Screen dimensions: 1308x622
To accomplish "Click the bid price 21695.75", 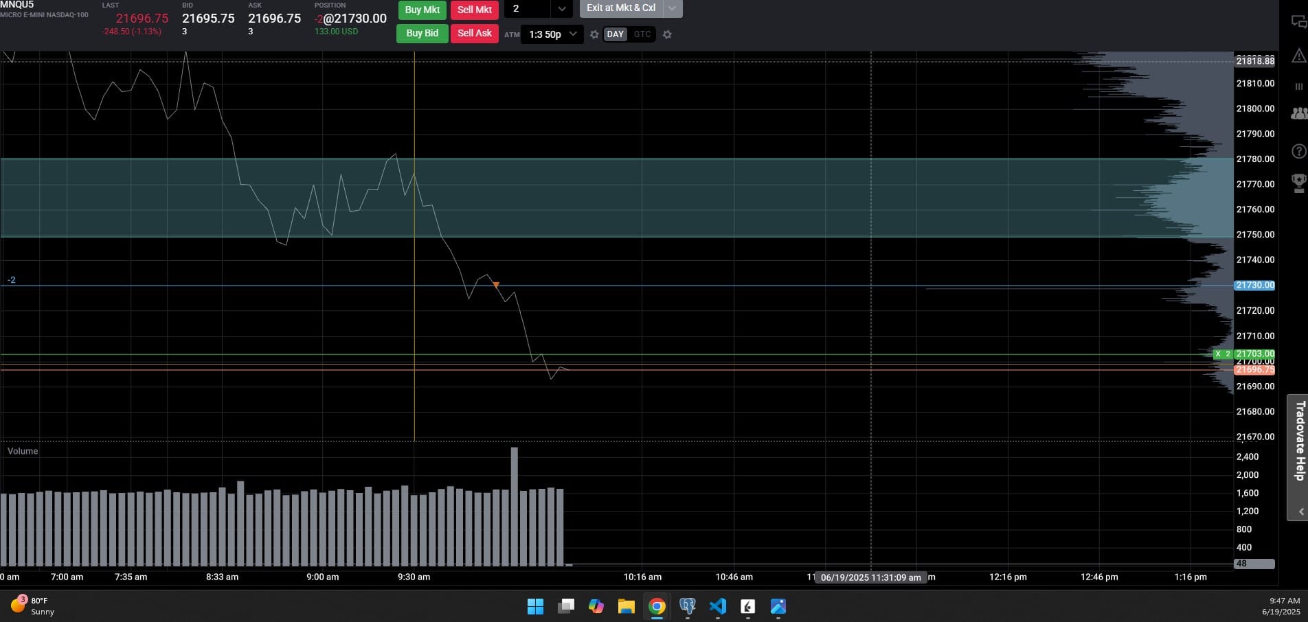I will click(x=208, y=19).
